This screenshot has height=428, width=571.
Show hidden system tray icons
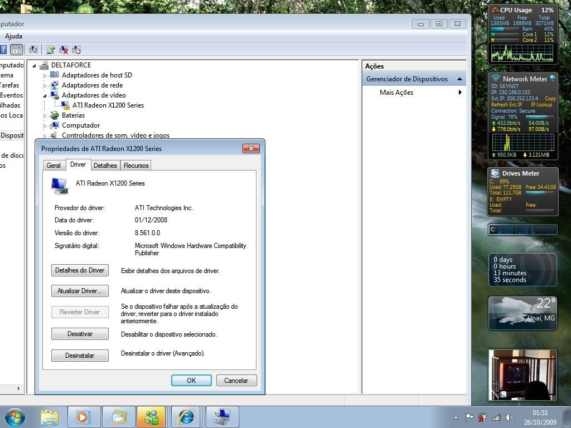[456, 417]
